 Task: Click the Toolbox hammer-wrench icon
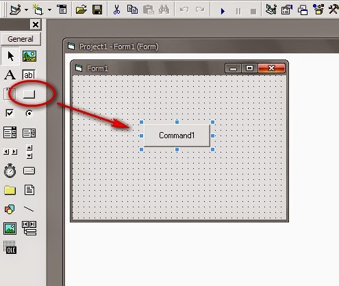(x=334, y=10)
